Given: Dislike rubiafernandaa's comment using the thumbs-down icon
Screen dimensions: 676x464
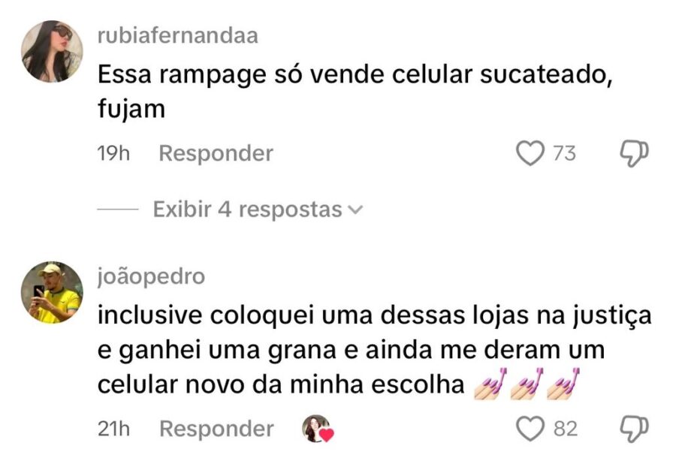Looking at the screenshot, I should pos(633,153).
